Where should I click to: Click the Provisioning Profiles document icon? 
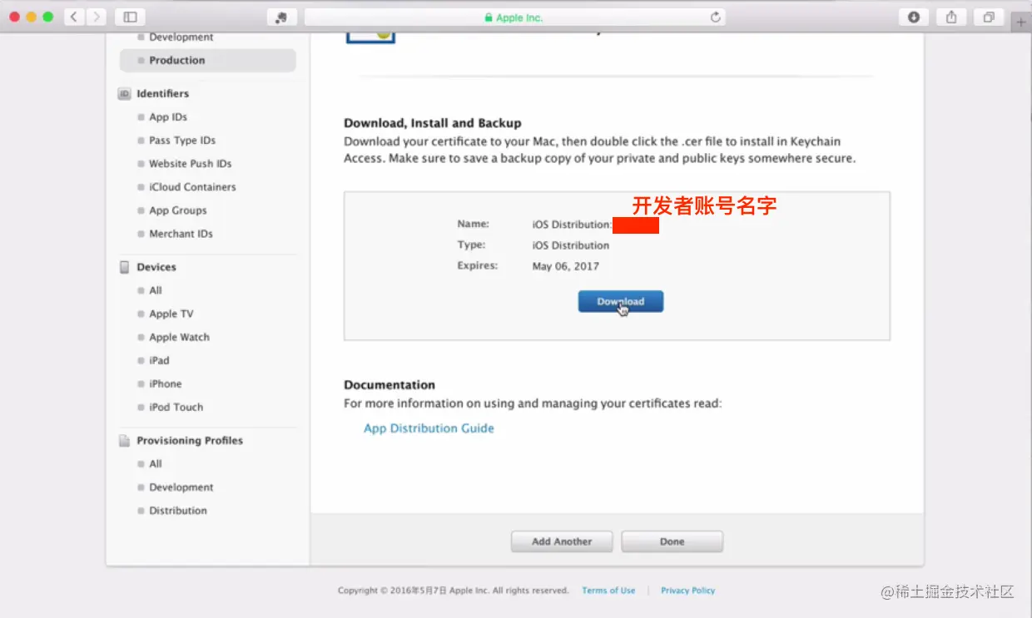[x=124, y=441]
